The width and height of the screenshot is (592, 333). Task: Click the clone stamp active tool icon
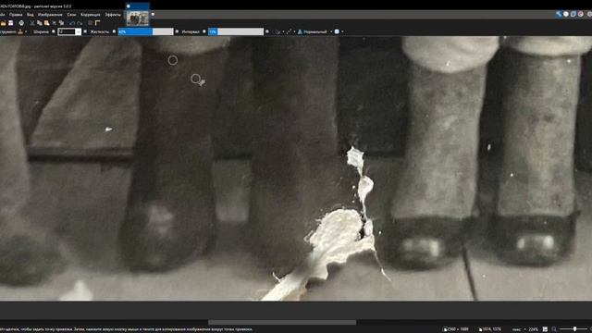pos(20,31)
